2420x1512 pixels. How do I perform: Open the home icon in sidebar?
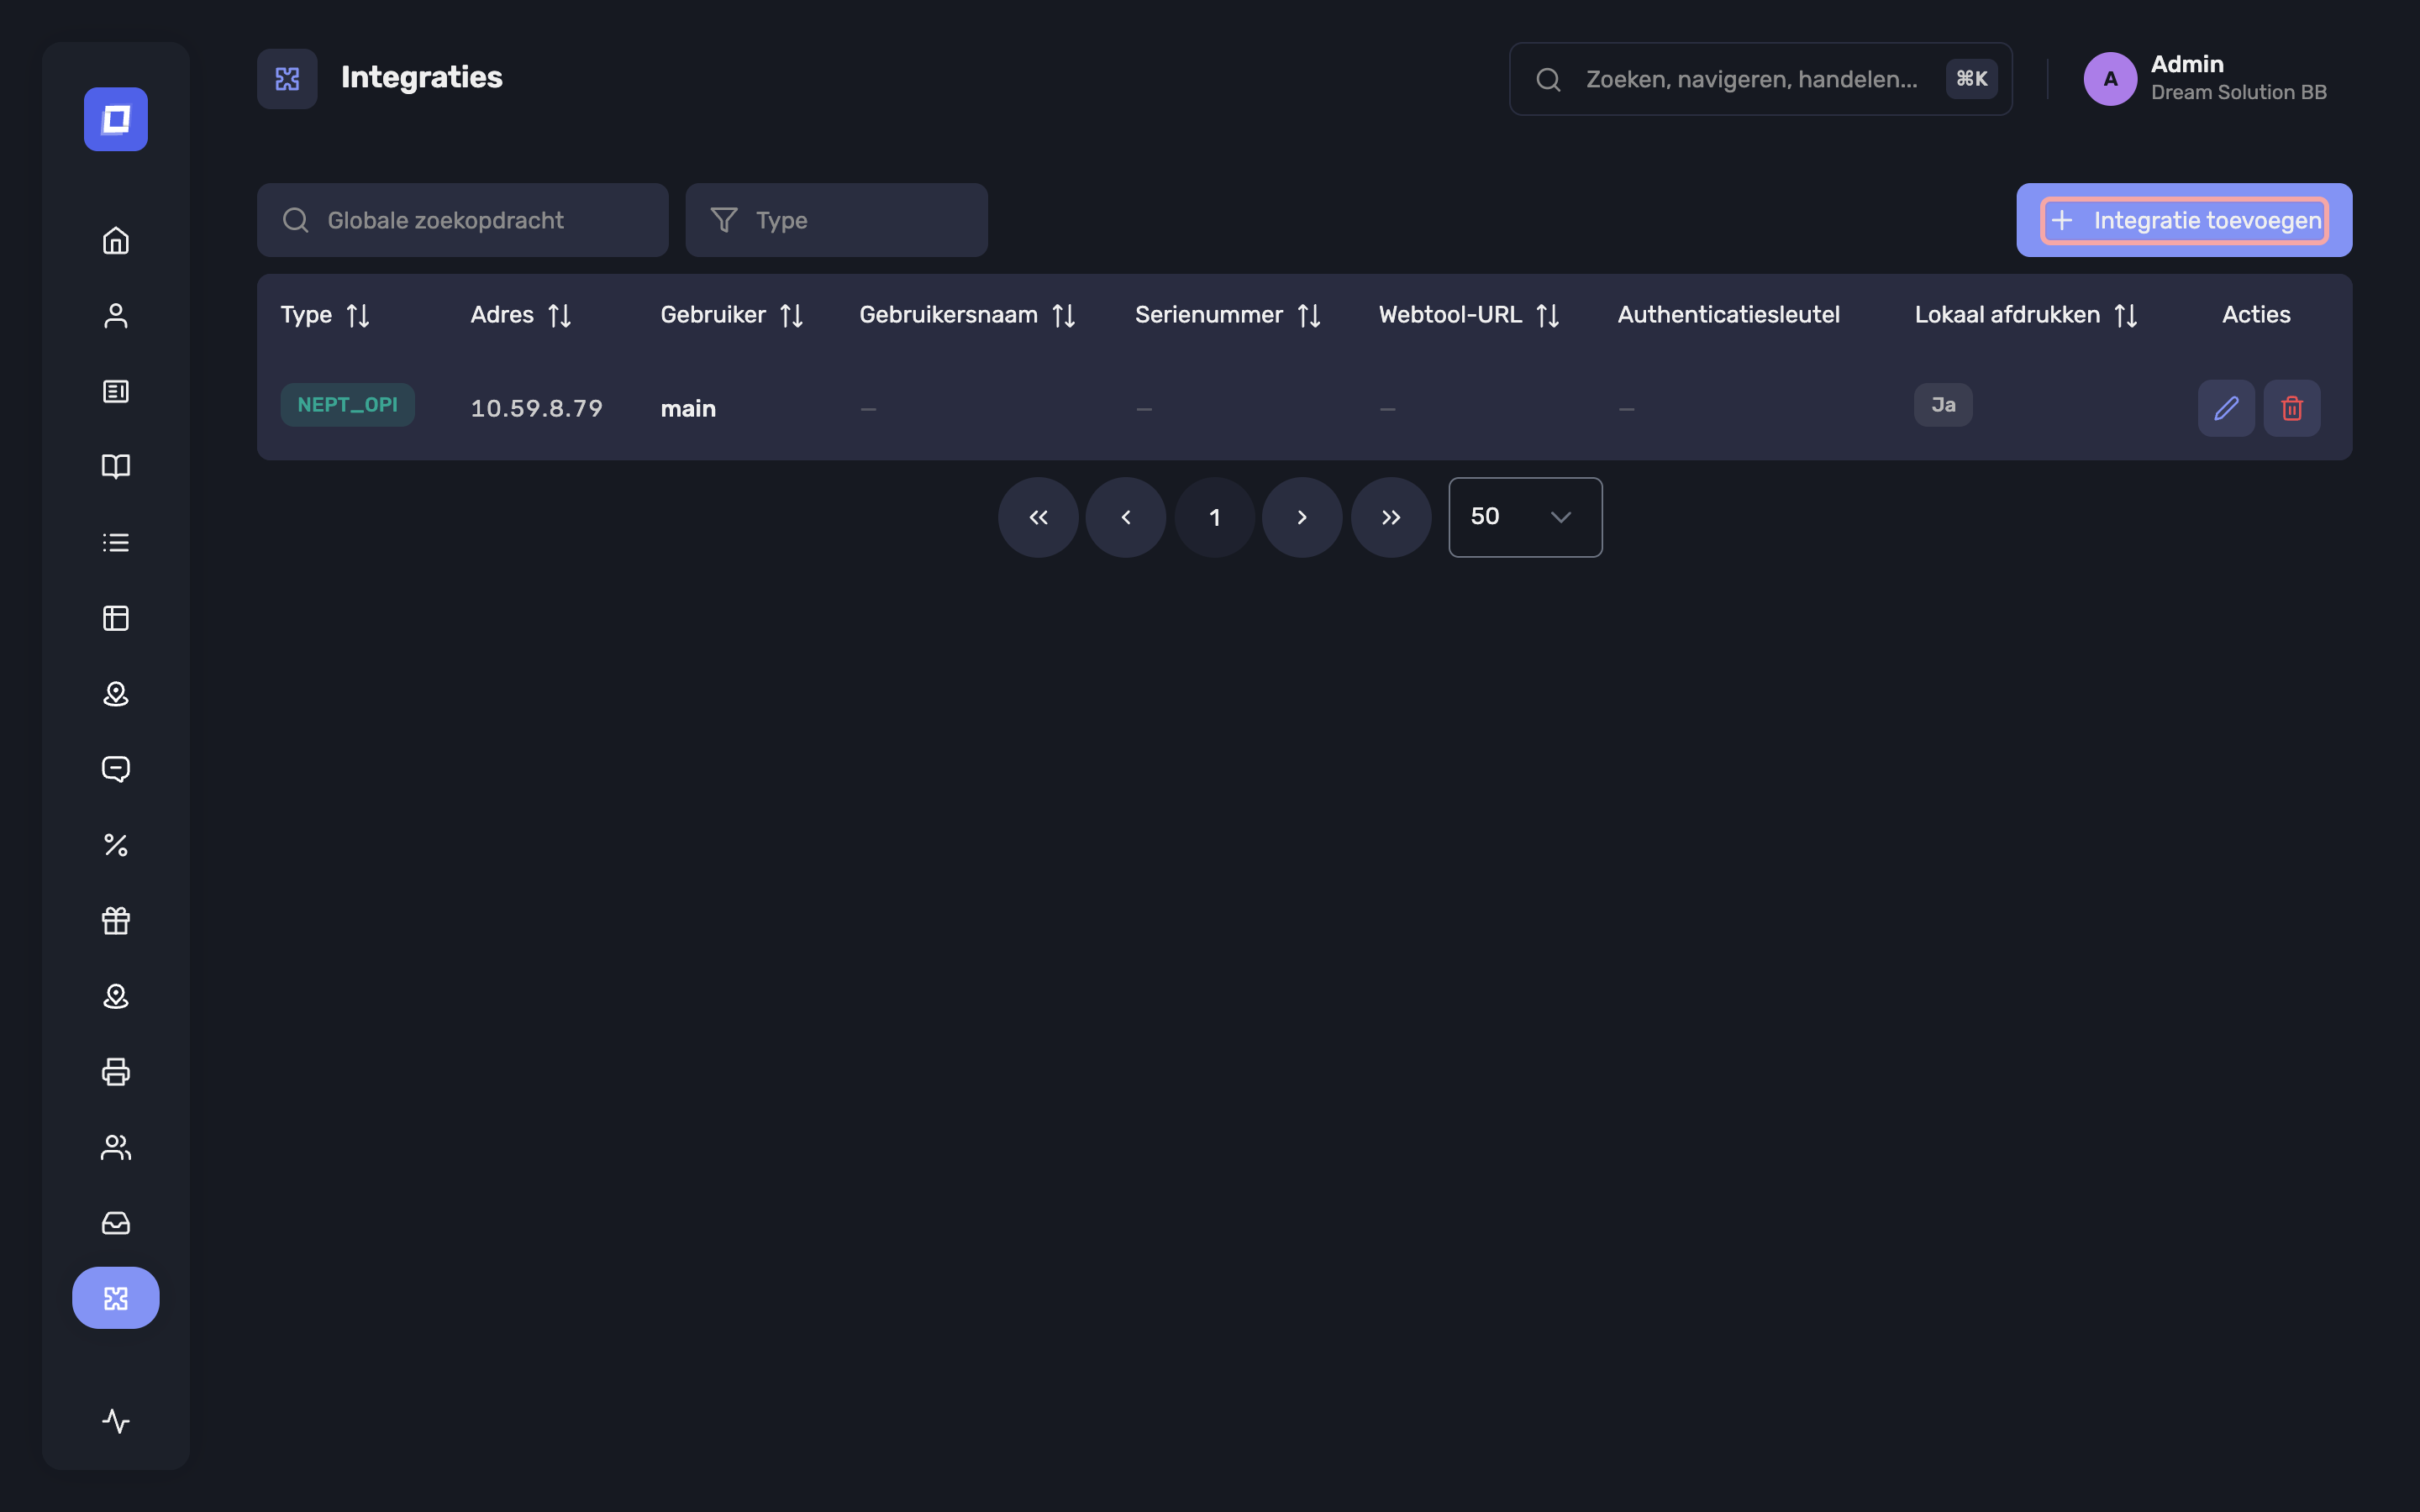tap(116, 240)
